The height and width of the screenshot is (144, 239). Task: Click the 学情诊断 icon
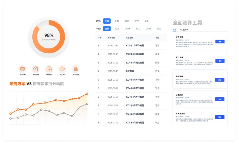tap(22, 69)
